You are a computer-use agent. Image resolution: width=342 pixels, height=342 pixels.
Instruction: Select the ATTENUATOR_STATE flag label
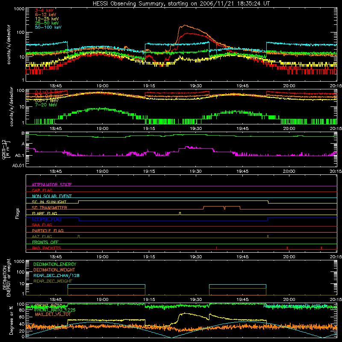coord(52,185)
